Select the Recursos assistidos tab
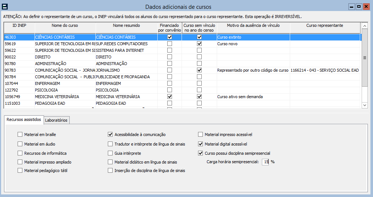 tap(24, 120)
